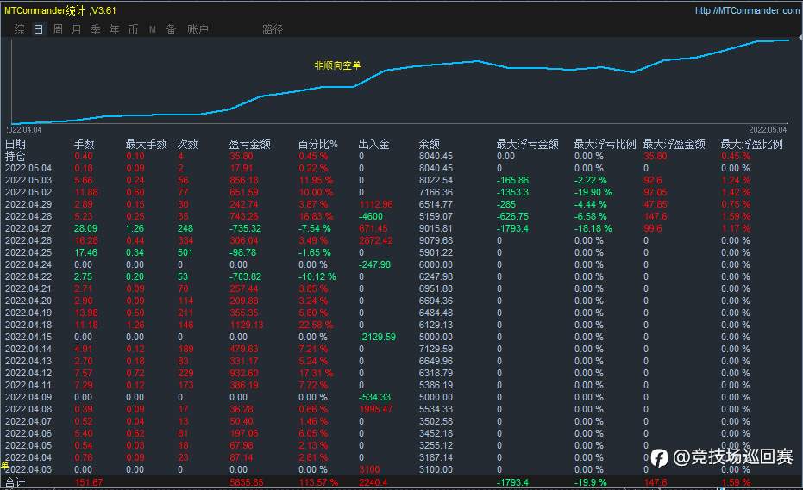Click the -2129.59 withdrawal value
This screenshot has height=490, width=803.
tap(378, 337)
